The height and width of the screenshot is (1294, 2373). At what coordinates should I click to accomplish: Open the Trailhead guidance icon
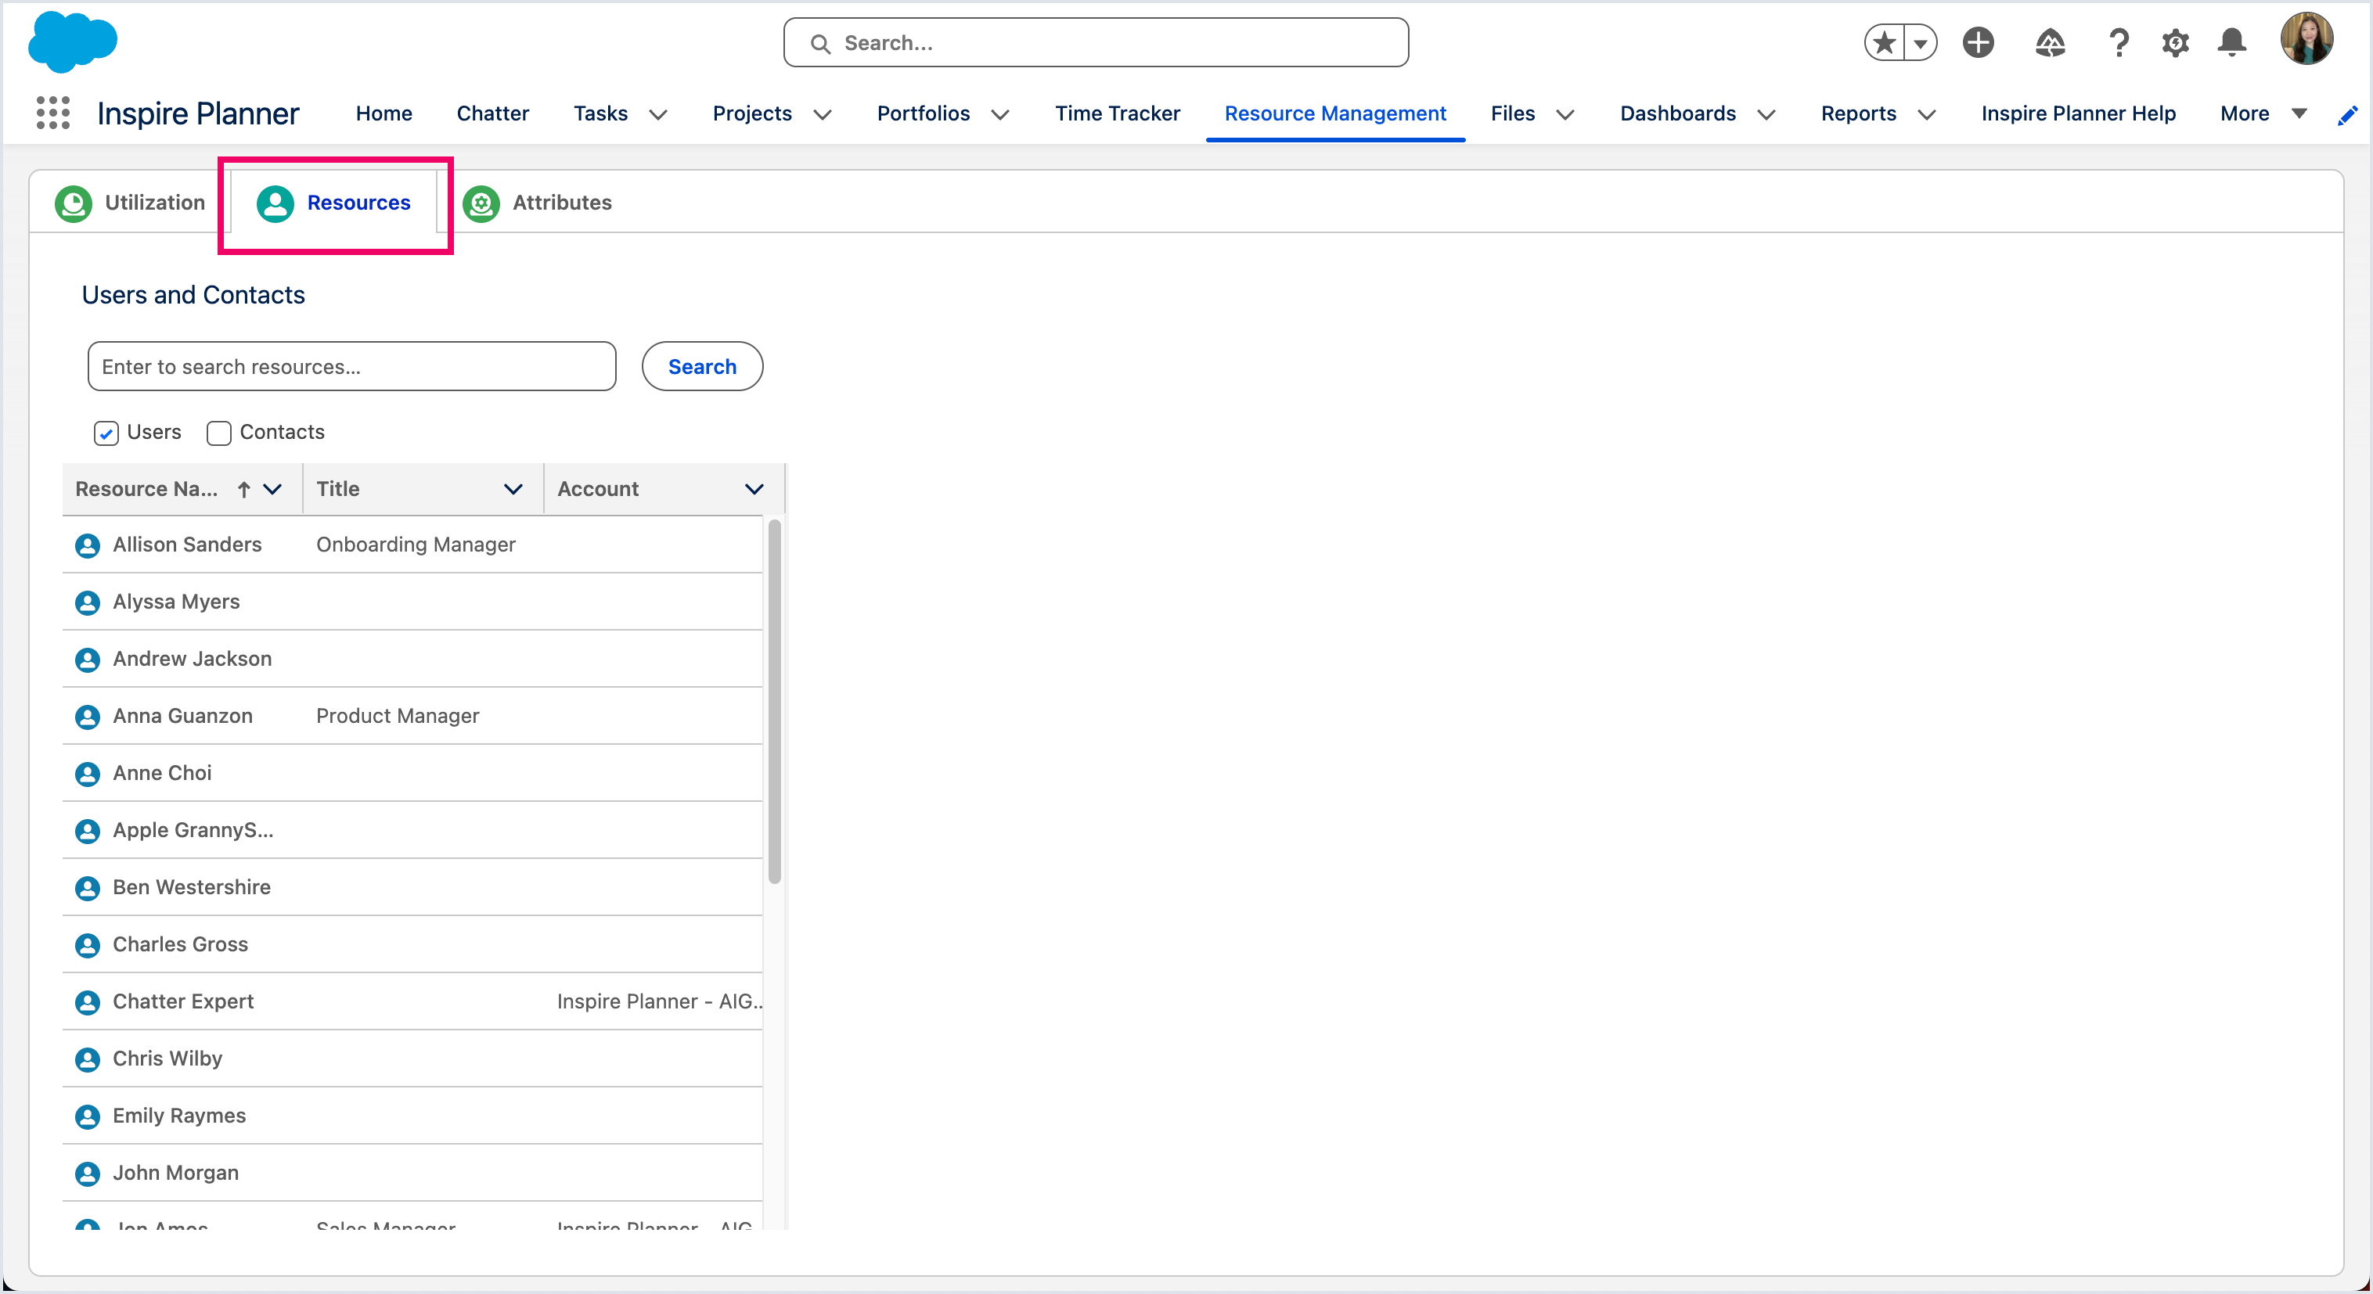coord(2050,42)
